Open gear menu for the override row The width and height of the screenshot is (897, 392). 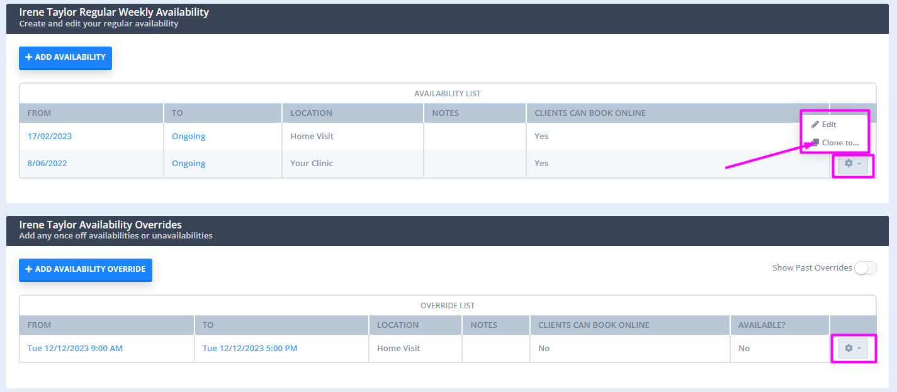point(852,348)
